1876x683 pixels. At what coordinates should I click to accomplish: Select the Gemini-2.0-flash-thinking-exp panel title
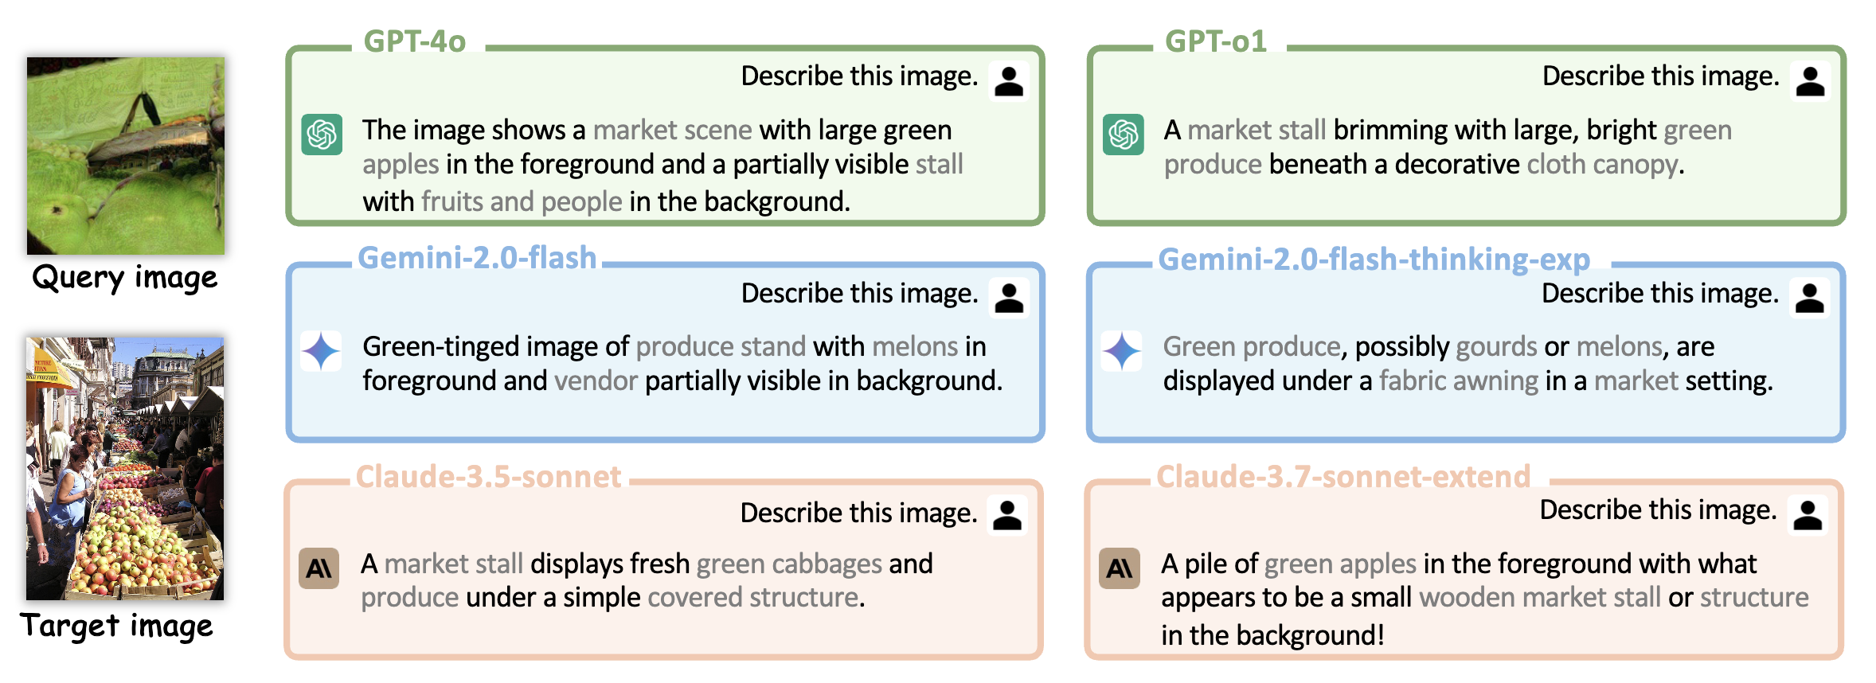pos(1374,260)
